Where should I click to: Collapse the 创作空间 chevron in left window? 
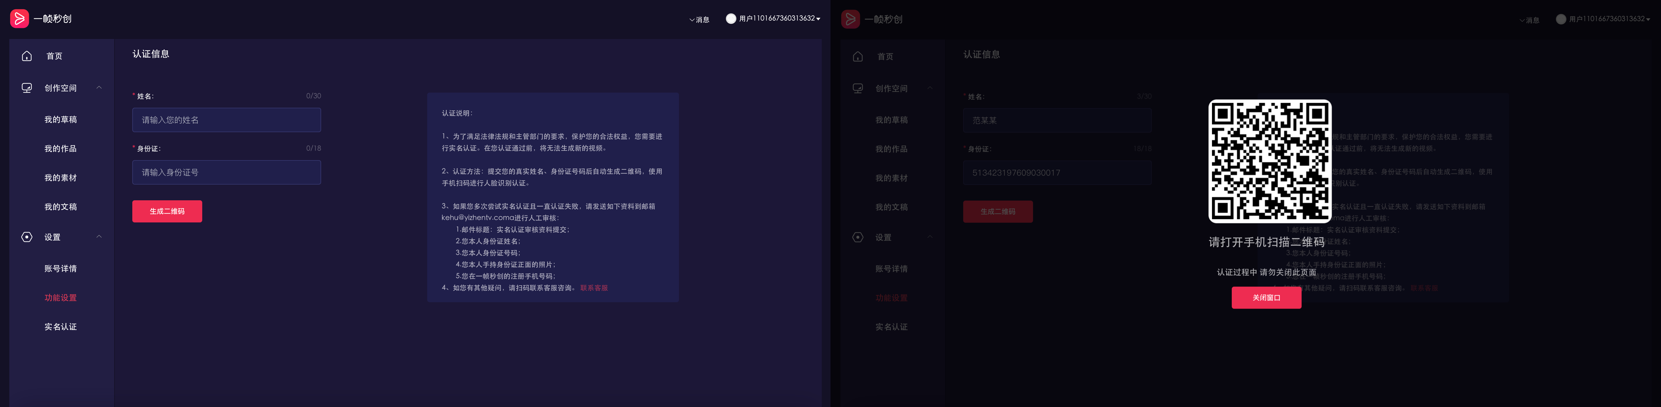point(99,88)
